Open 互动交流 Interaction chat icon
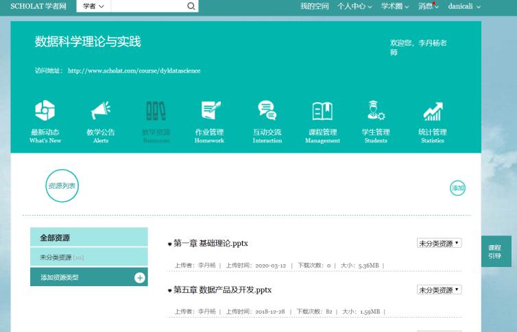This screenshot has height=332, width=517. [x=267, y=111]
